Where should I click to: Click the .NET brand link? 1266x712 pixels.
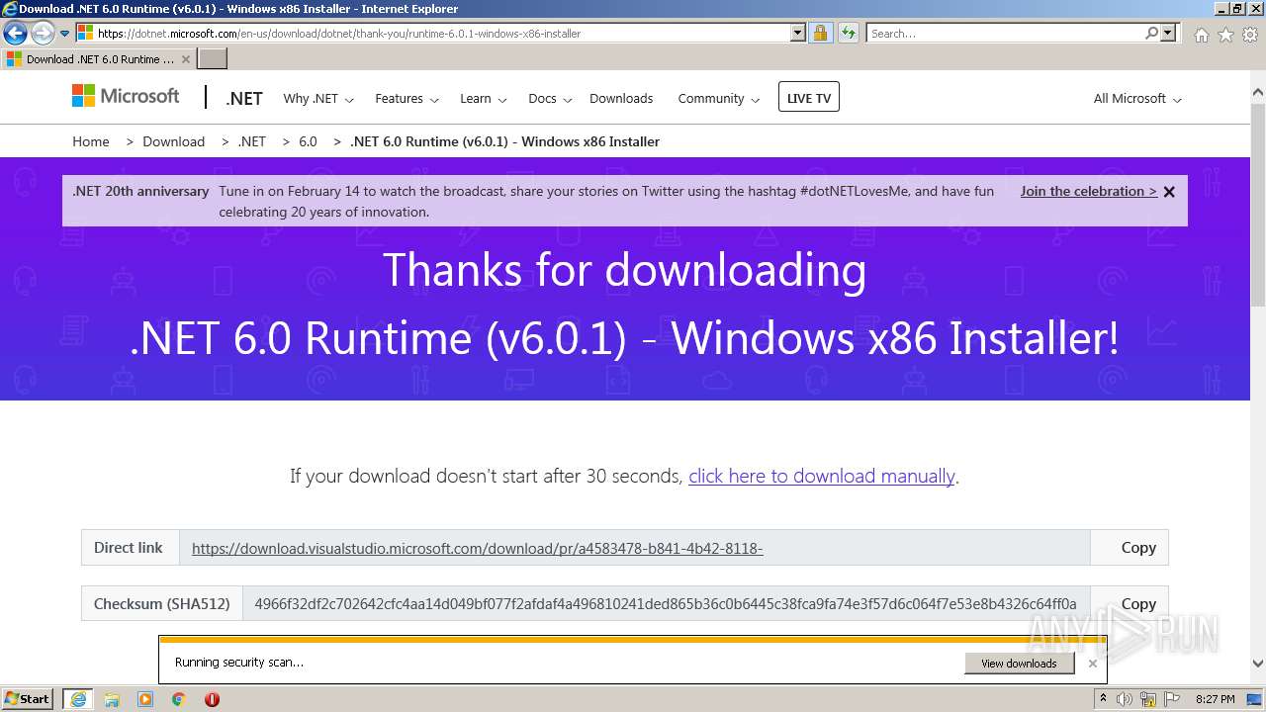(x=244, y=98)
